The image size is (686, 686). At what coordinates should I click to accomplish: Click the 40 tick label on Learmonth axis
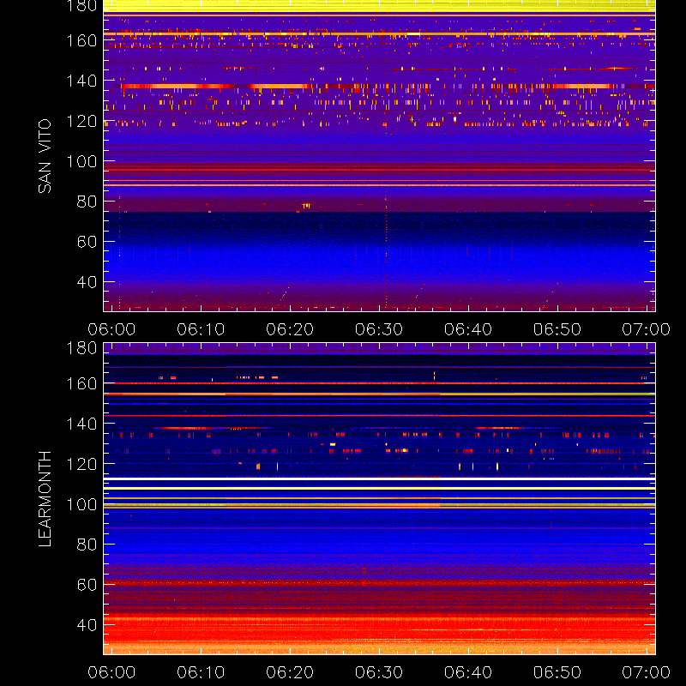[87, 625]
